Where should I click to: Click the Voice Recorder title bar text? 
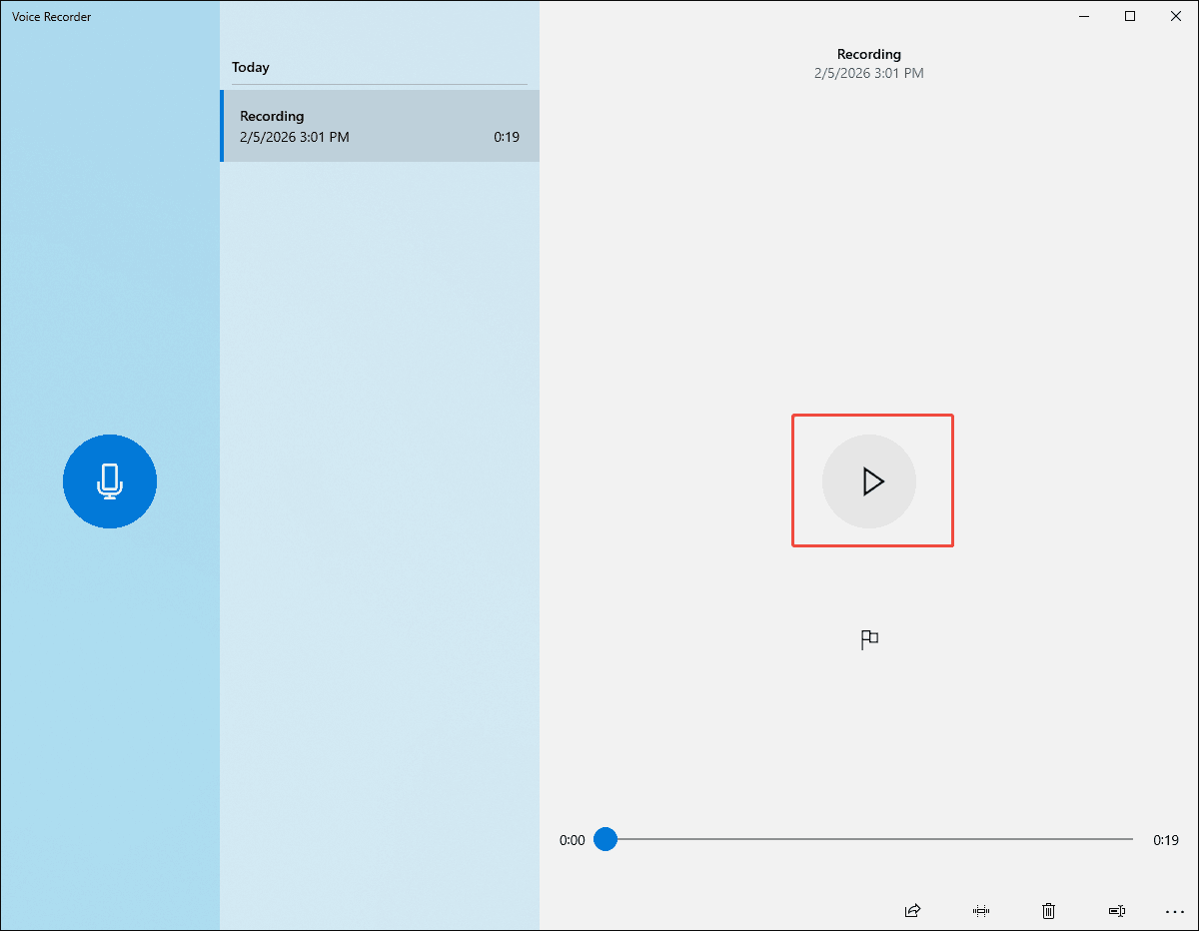[51, 16]
